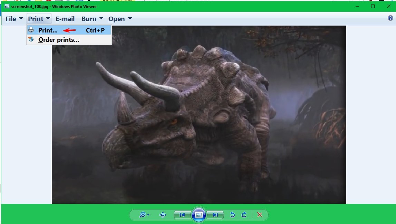Select Order prints... menu entry
The image size is (396, 224).
coord(69,40)
